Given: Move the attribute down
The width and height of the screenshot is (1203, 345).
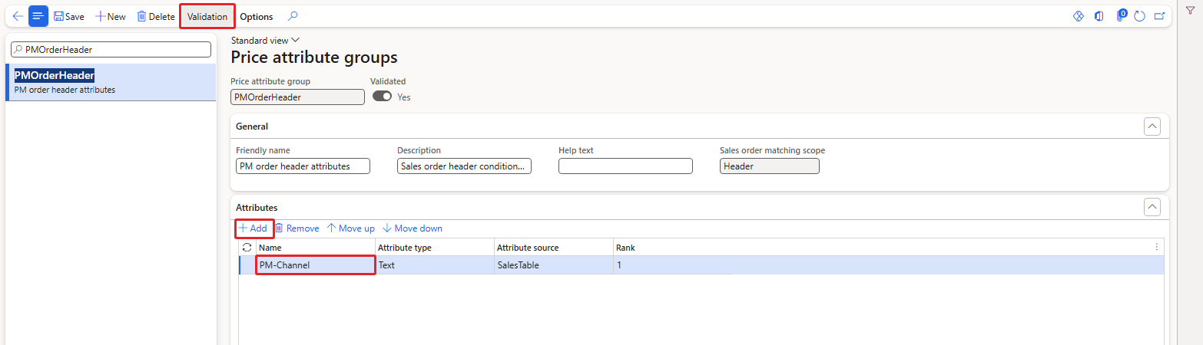Looking at the screenshot, I should point(413,228).
